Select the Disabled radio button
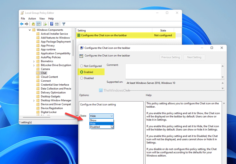Viewport: 236px width, 164px height. click(x=81, y=78)
